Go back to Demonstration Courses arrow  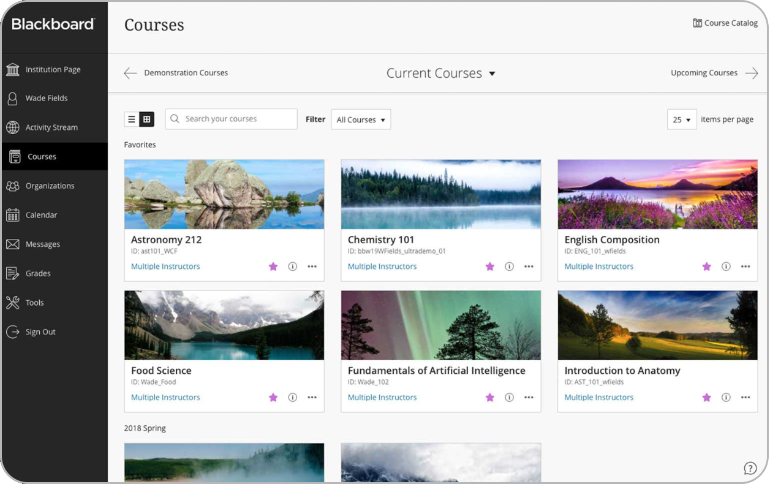(130, 73)
